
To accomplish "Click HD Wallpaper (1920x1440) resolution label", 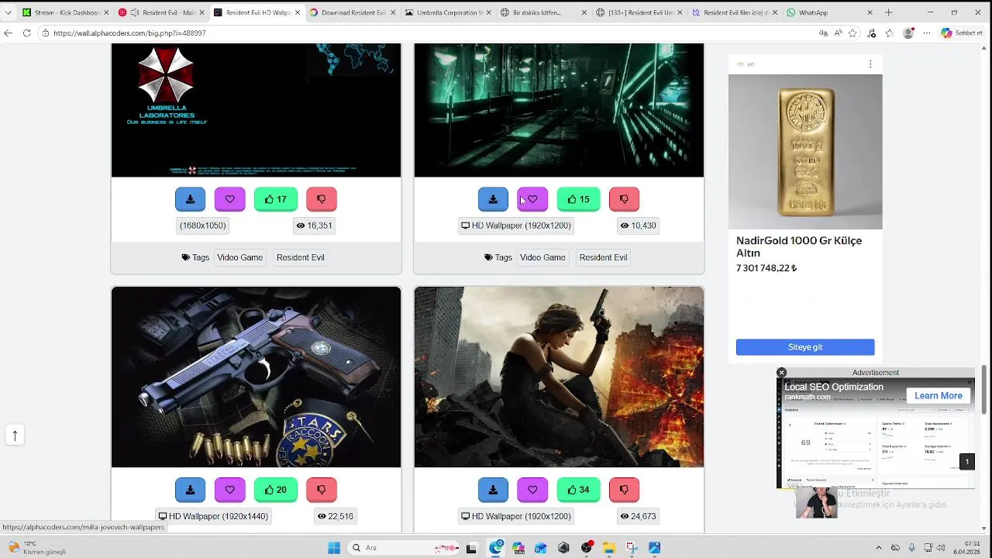I will (x=213, y=516).
